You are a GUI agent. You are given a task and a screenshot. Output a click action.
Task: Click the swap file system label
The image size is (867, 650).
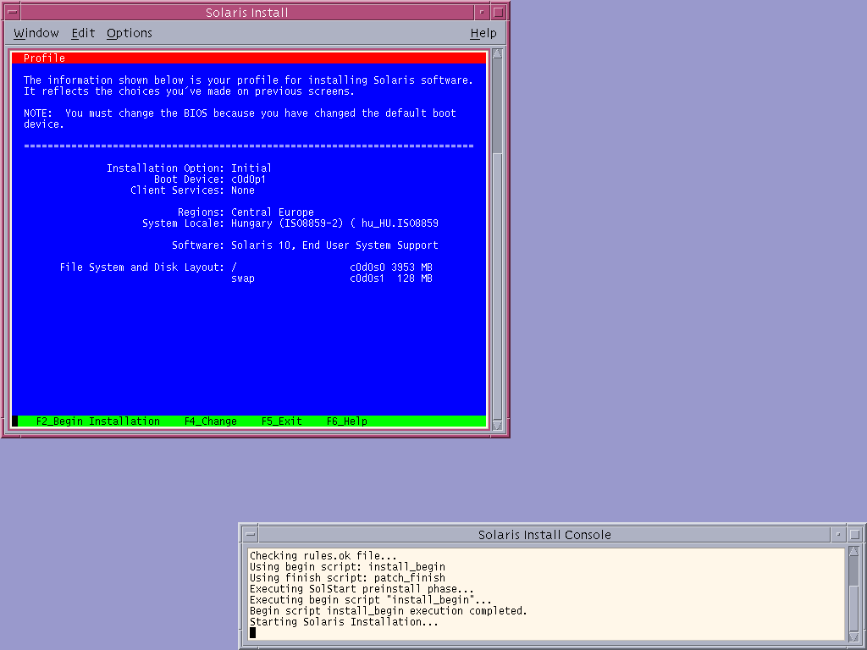243,278
